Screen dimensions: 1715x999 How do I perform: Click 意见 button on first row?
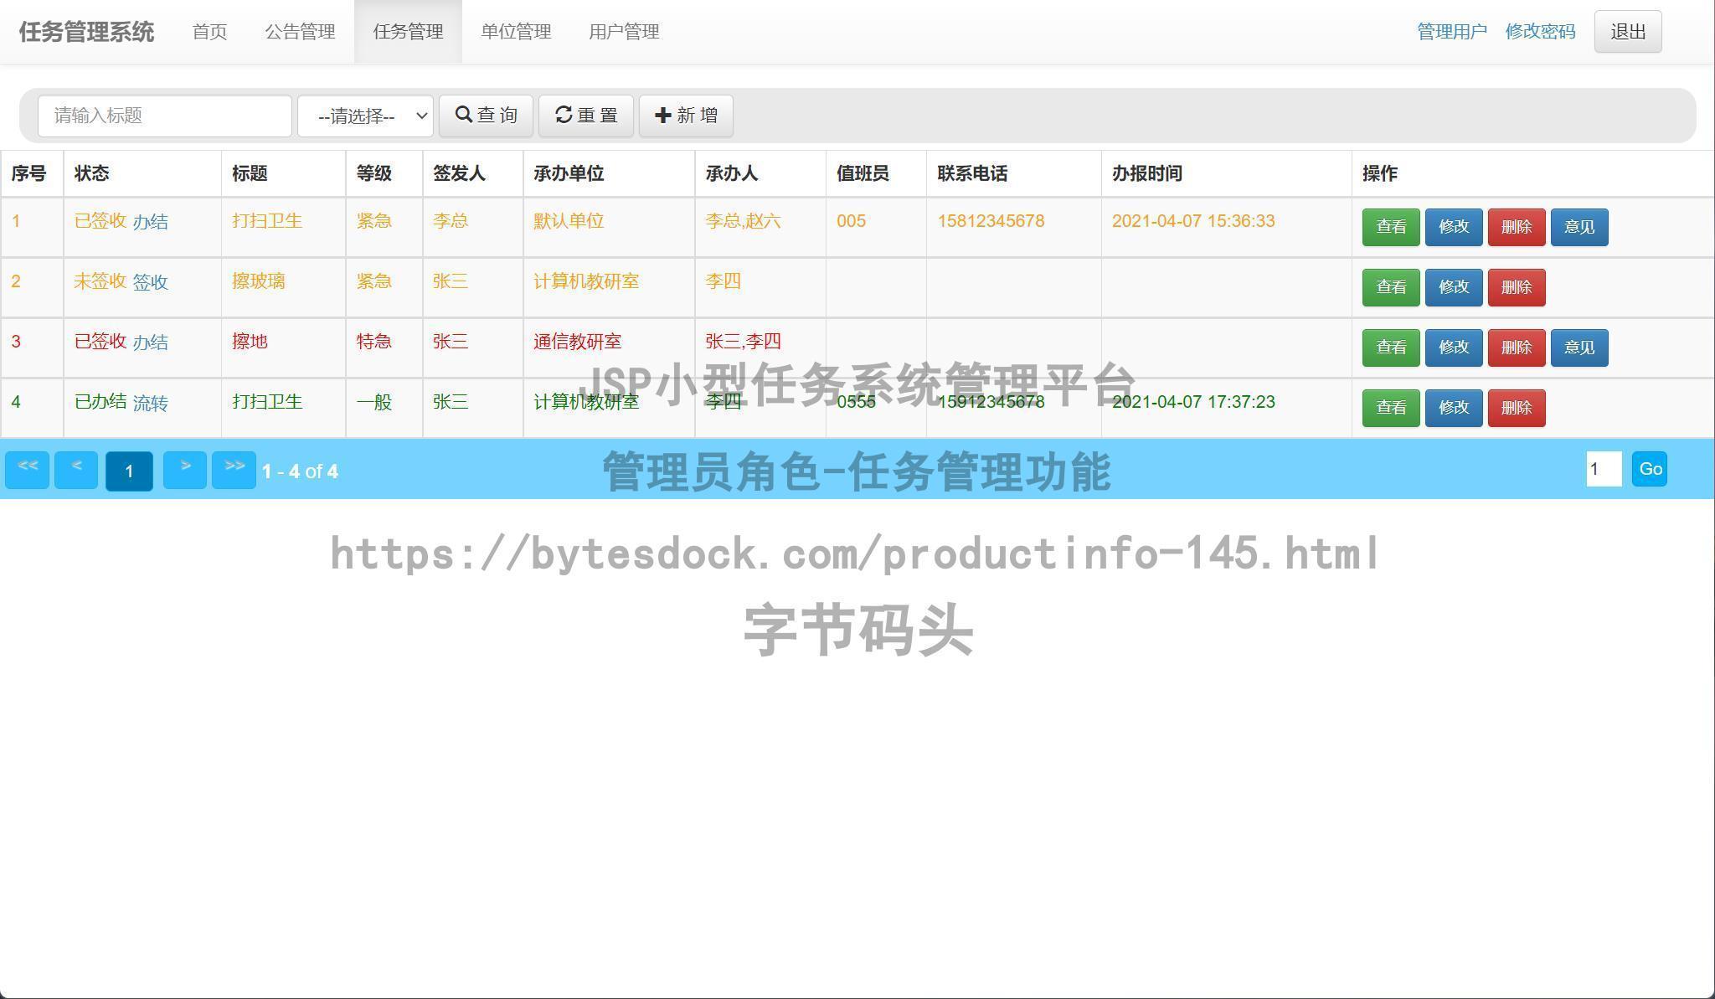(x=1579, y=227)
